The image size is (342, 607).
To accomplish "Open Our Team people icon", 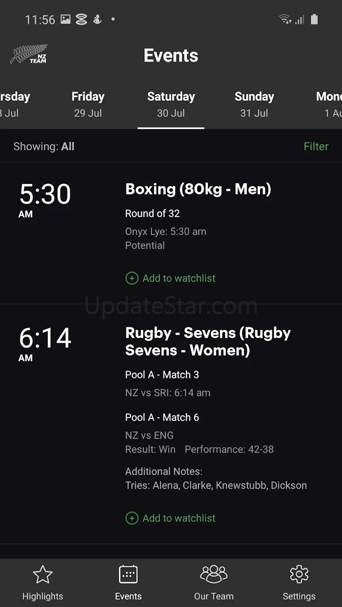I will click(x=214, y=575).
